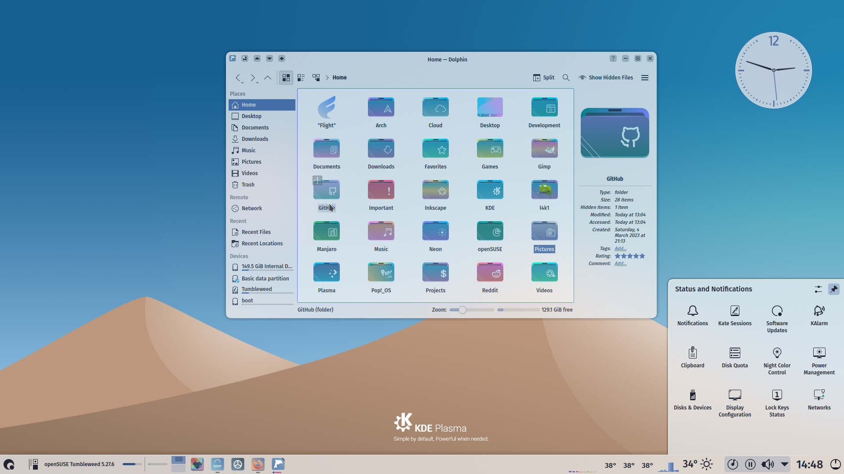
Task: Toggle selection marker on GitHub folder
Action: 317,180
